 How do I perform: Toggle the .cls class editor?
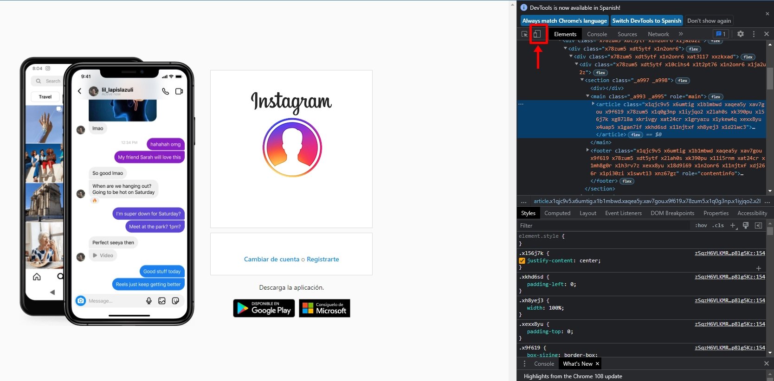[x=718, y=225]
